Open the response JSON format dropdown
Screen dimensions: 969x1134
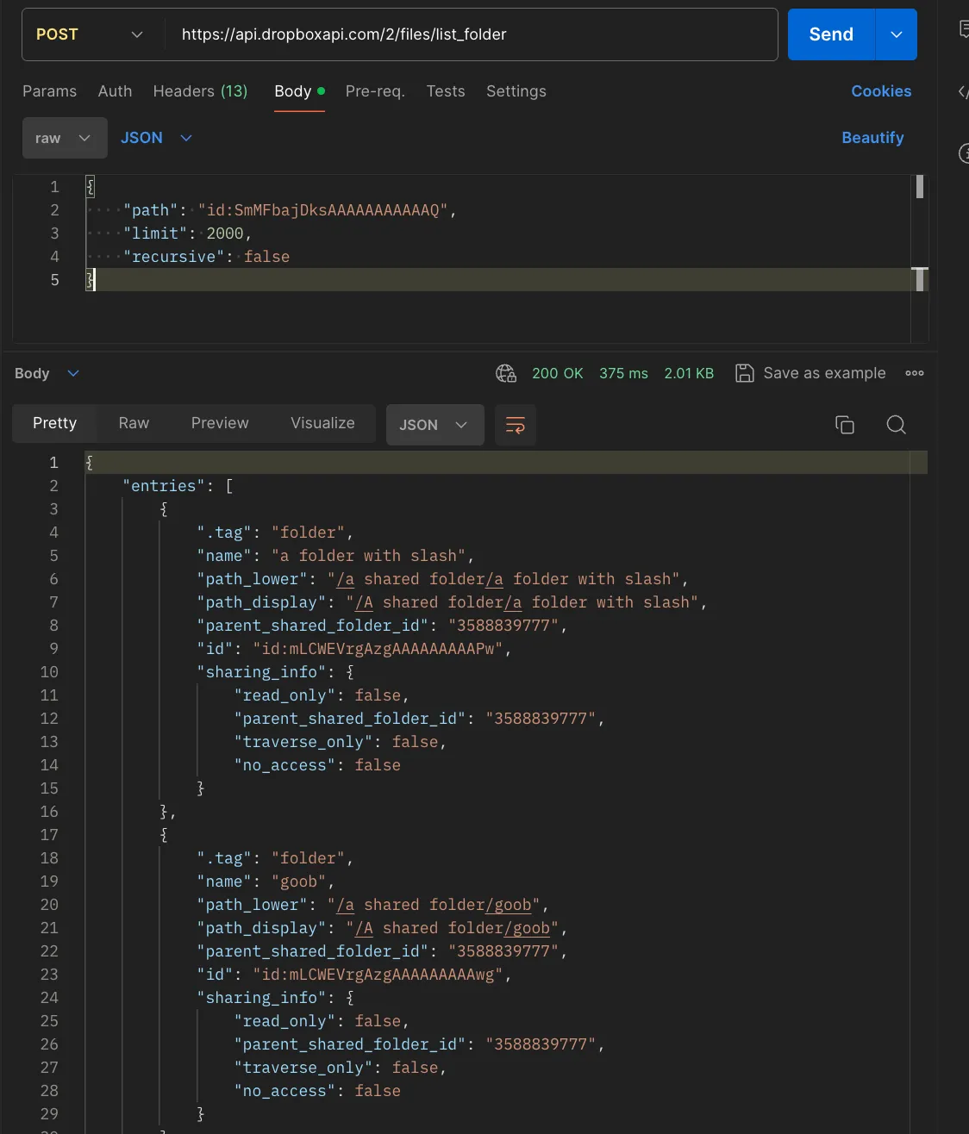(x=434, y=425)
